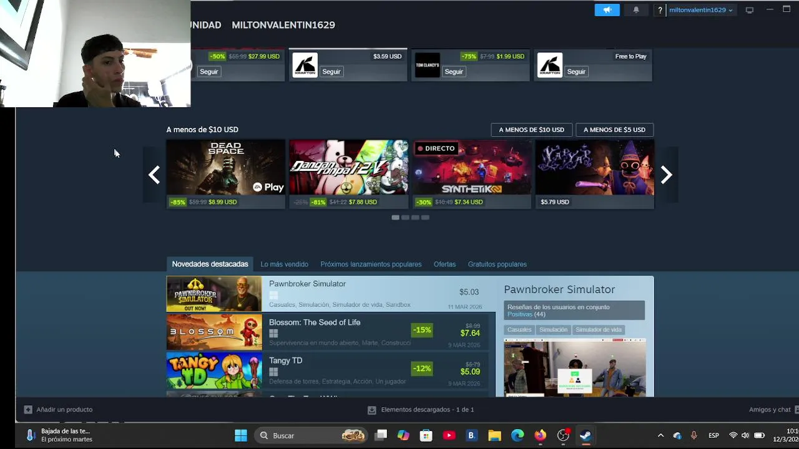Expand hidden system tray icons chevron
The height and width of the screenshot is (449, 799).
[x=660, y=436]
